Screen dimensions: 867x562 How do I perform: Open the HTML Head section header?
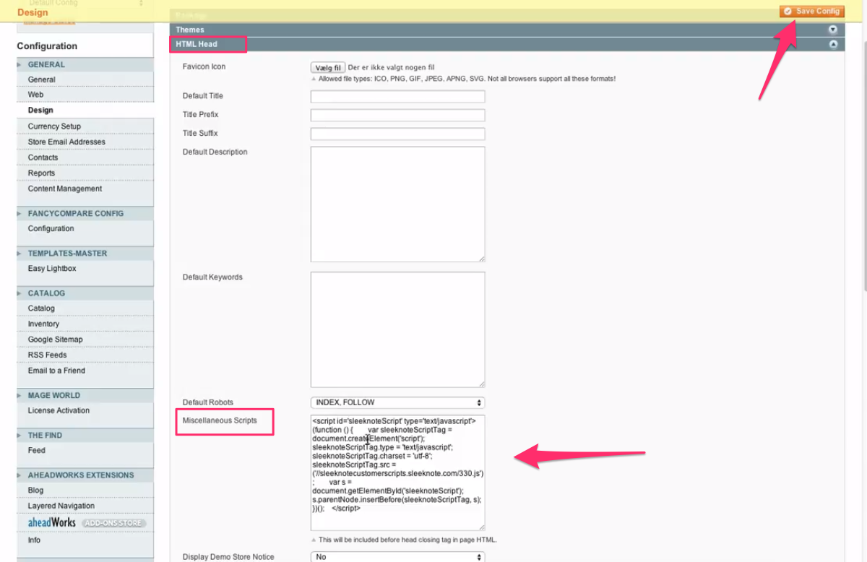click(x=506, y=44)
